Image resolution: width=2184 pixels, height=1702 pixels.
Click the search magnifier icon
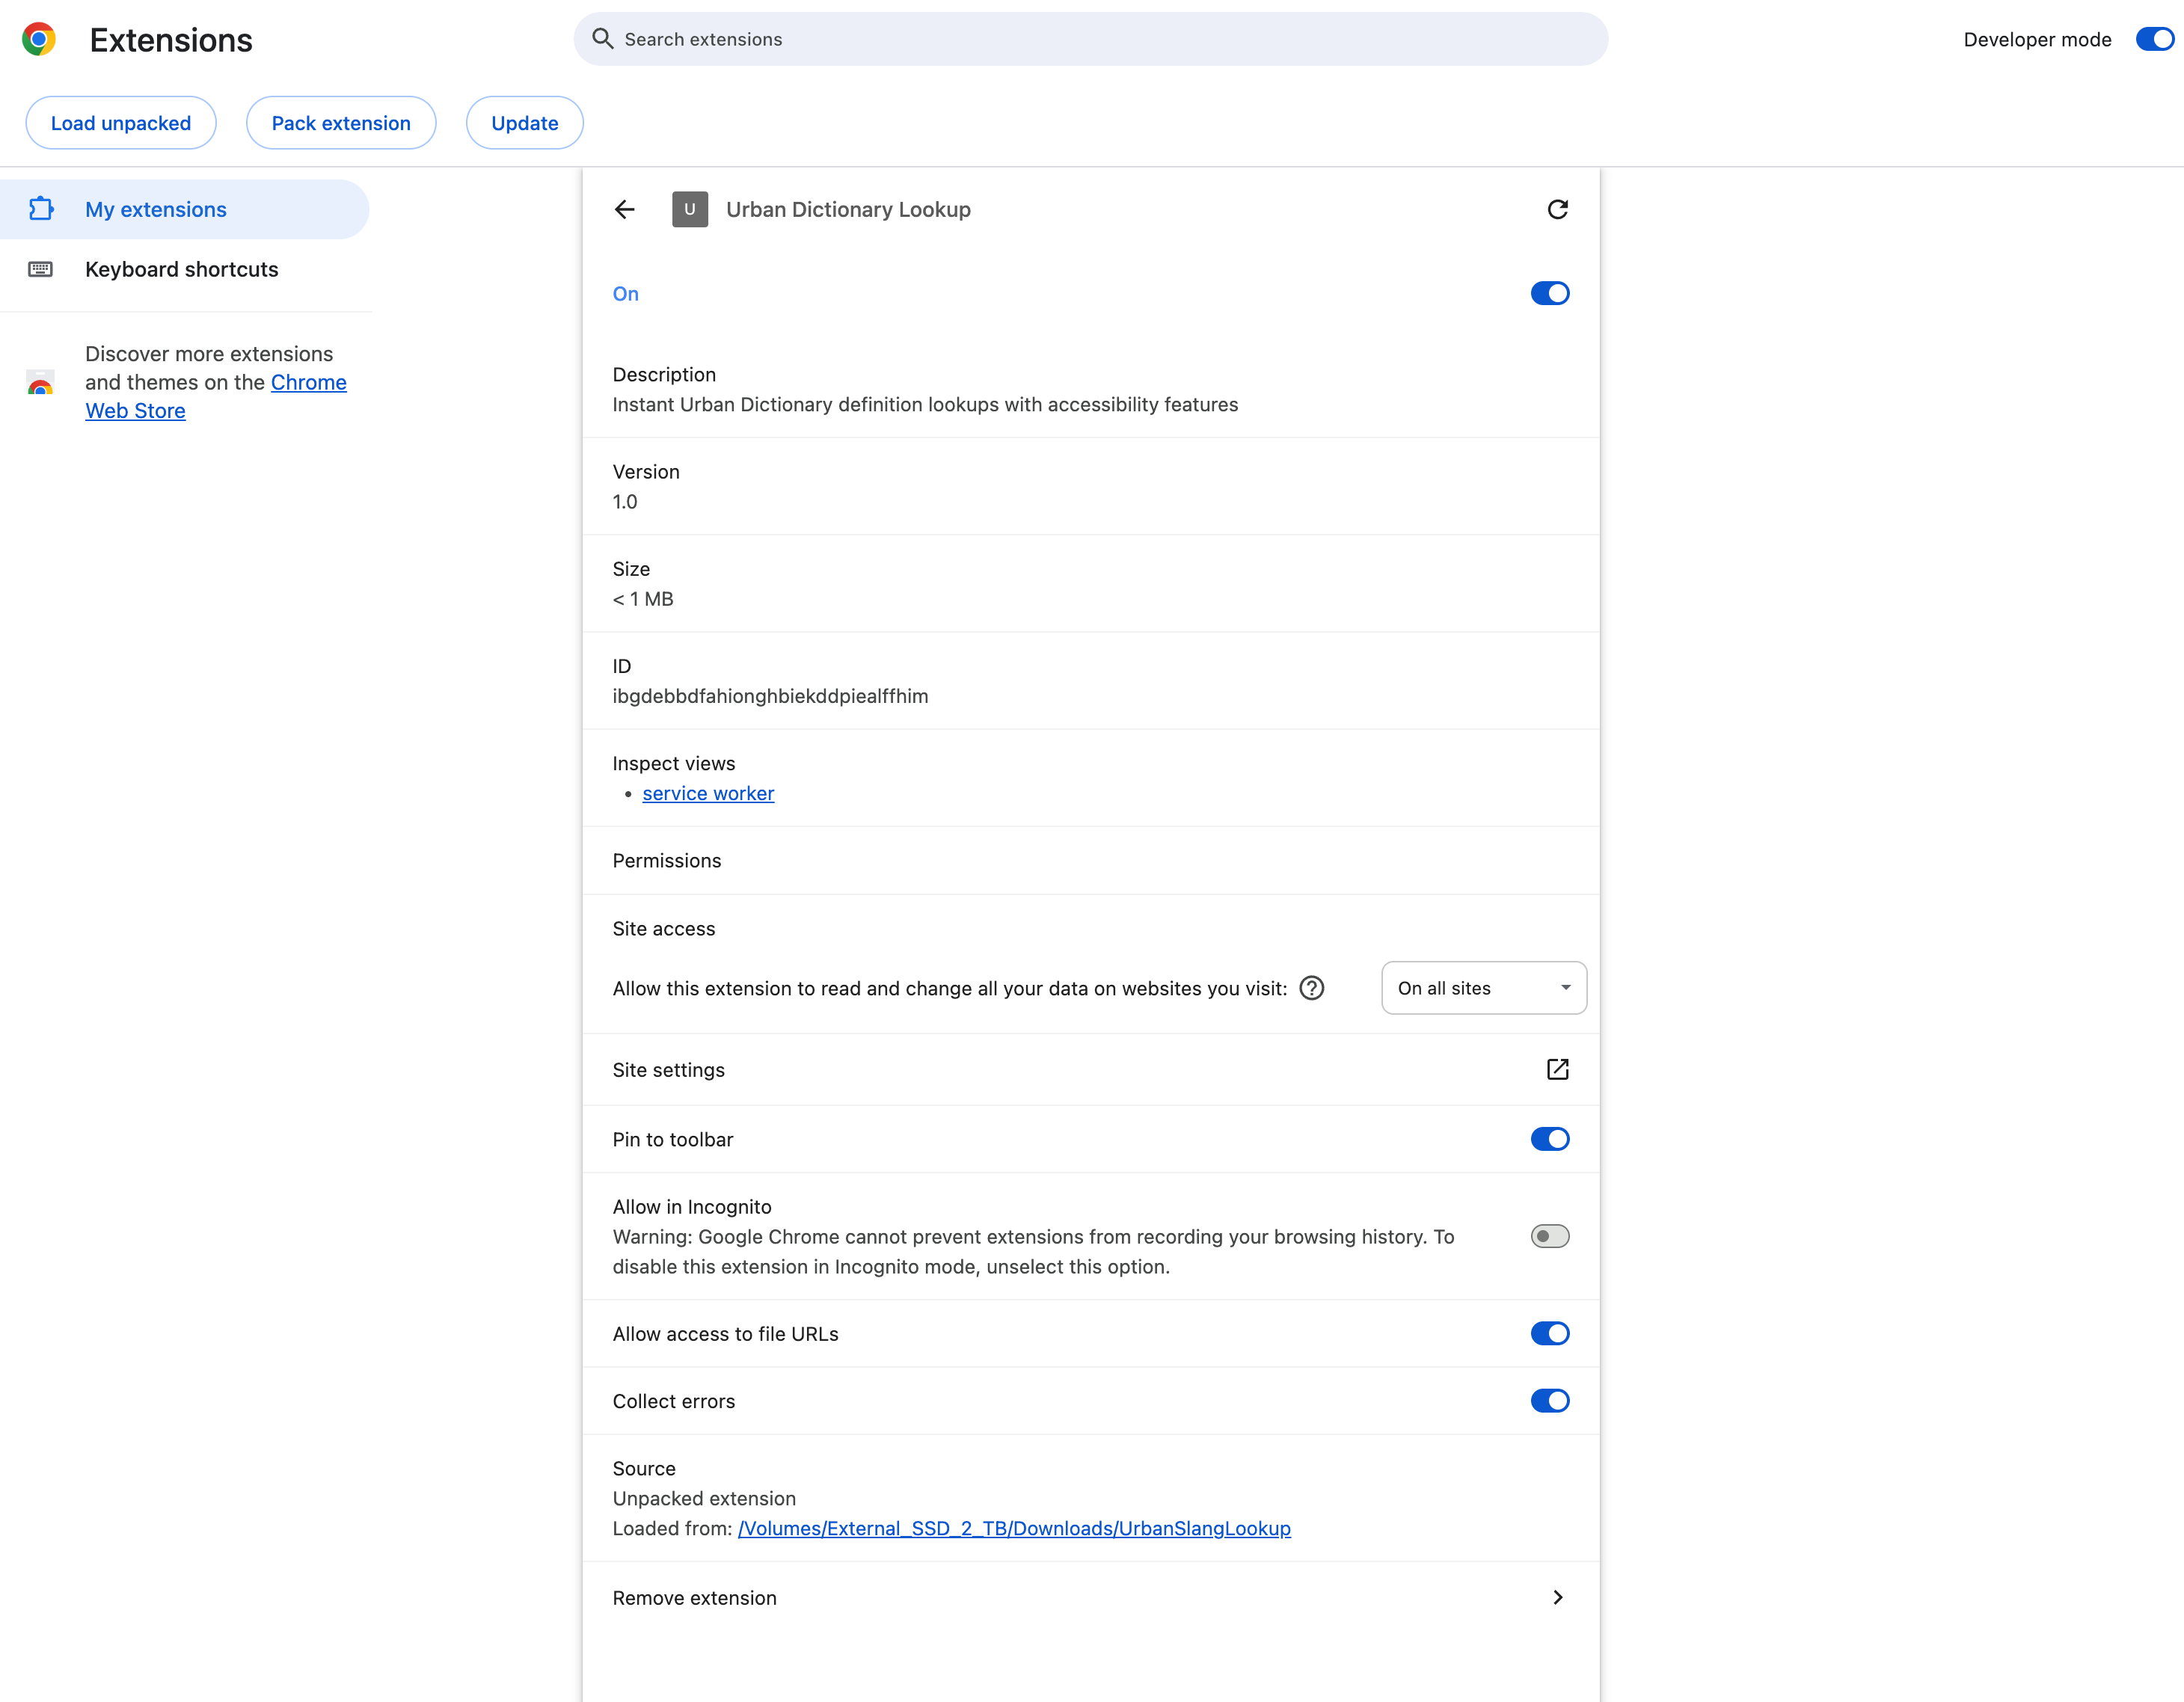coord(603,39)
